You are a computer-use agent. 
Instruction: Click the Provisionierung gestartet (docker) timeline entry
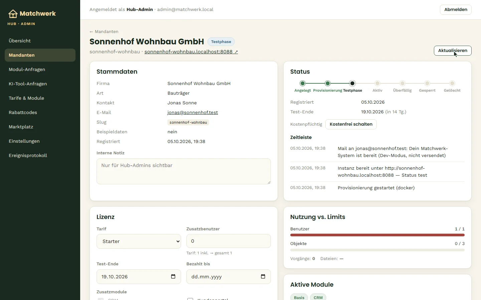[377, 188]
